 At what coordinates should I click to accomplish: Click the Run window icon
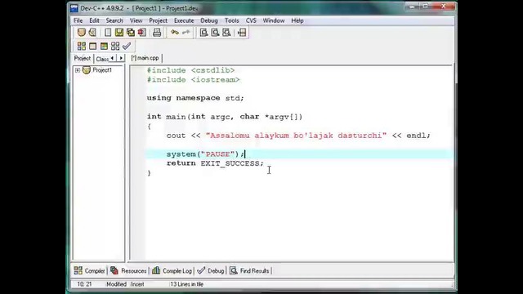[x=92, y=46]
